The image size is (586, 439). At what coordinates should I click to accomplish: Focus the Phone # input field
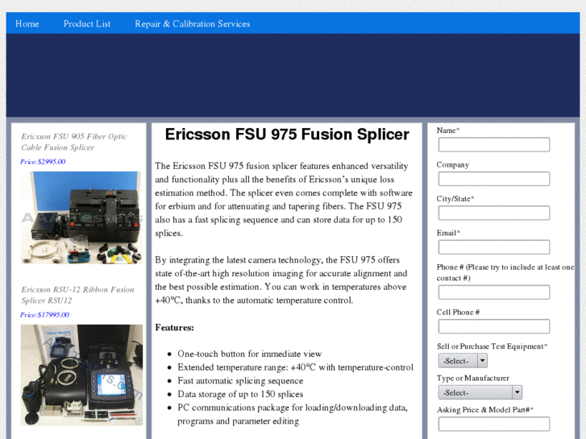pos(493,292)
